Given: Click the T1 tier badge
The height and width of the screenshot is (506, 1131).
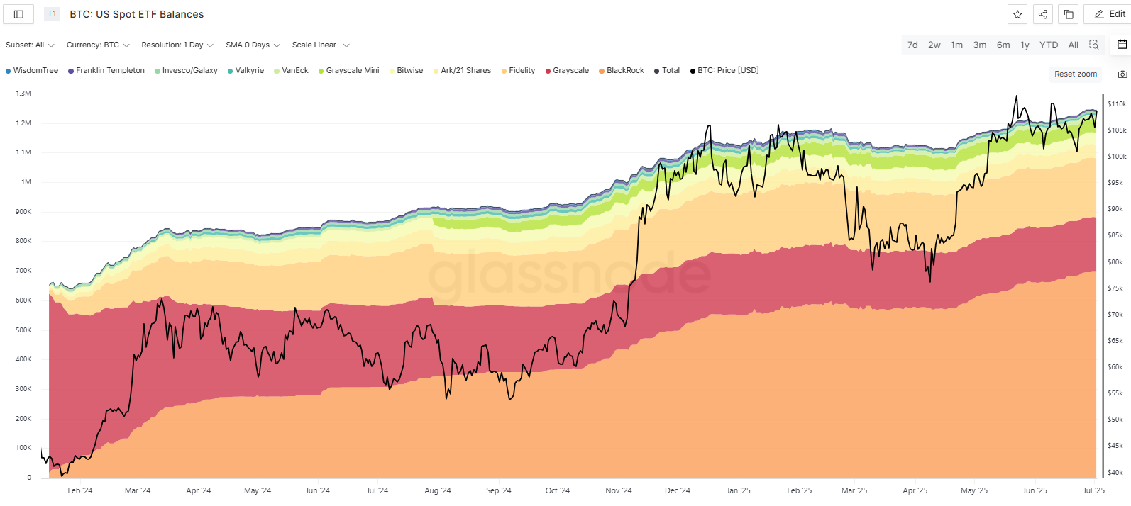Looking at the screenshot, I should pos(52,14).
